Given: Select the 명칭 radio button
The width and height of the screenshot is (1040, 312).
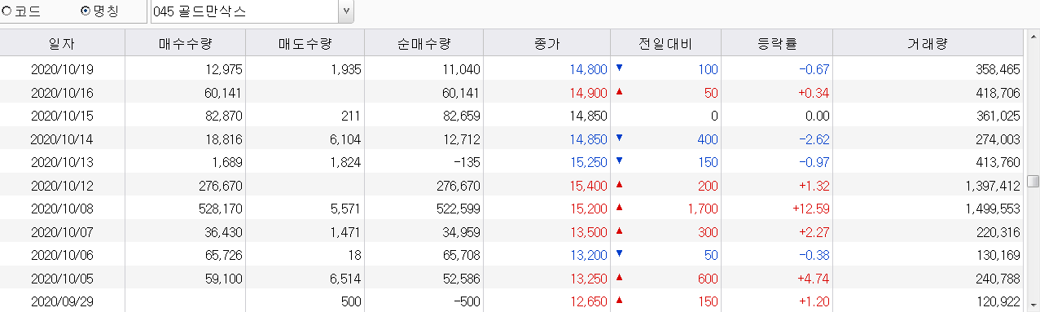Looking at the screenshot, I should (x=86, y=12).
